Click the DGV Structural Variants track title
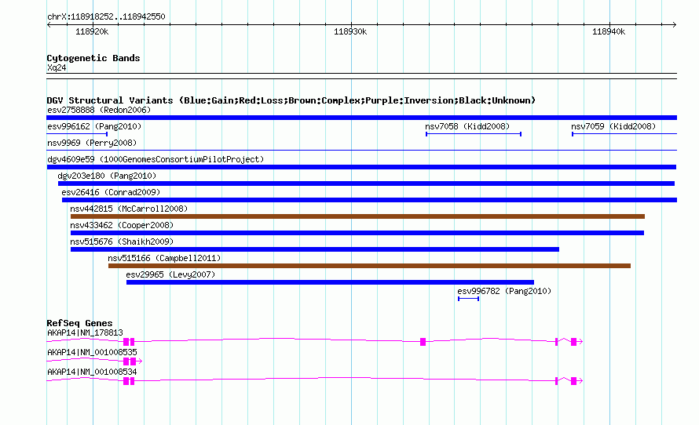699x425 pixels. click(x=291, y=100)
